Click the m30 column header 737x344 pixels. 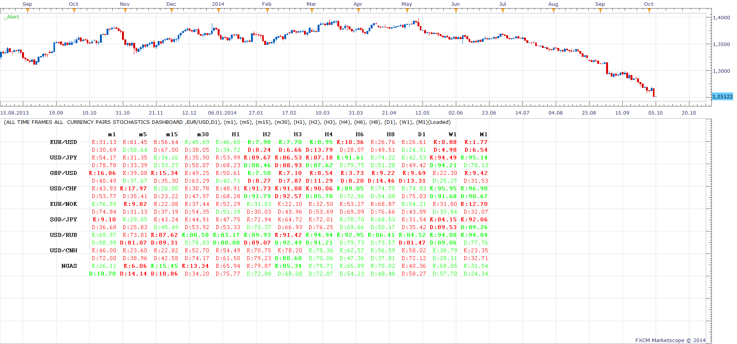(x=203, y=134)
